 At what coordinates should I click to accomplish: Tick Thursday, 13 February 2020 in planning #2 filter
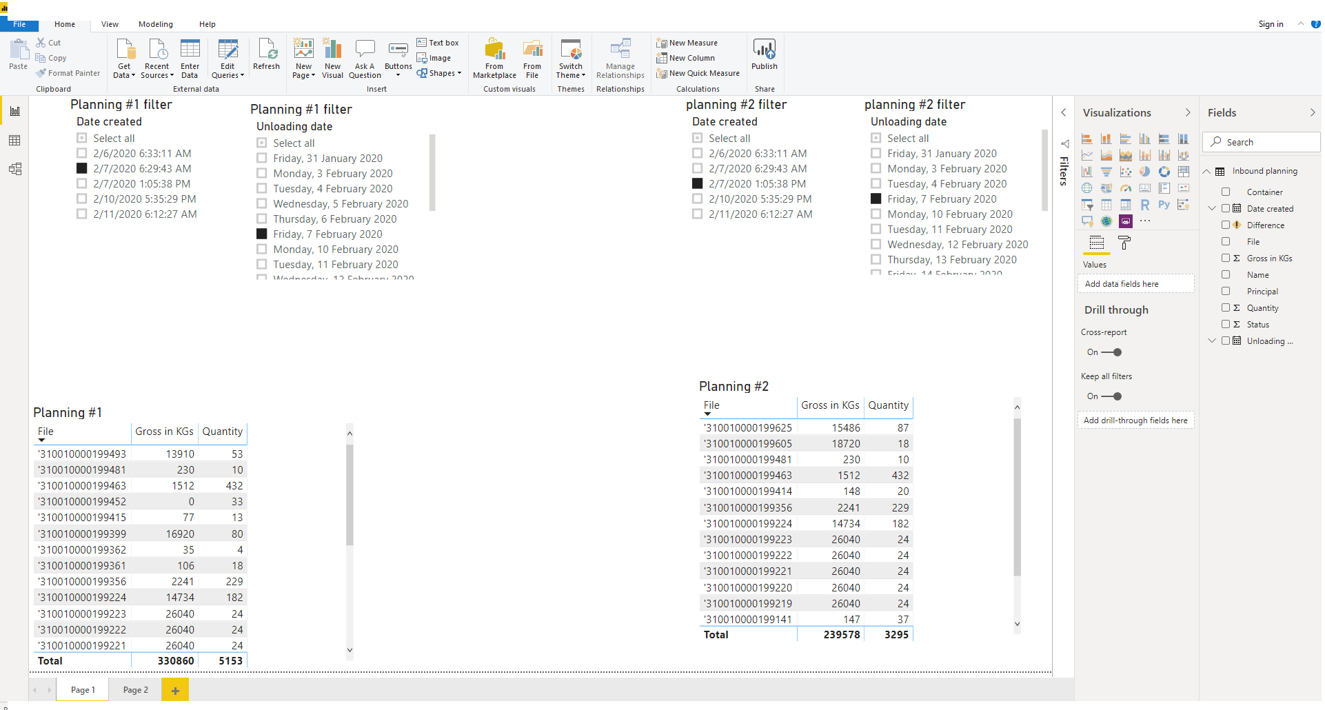pos(876,260)
